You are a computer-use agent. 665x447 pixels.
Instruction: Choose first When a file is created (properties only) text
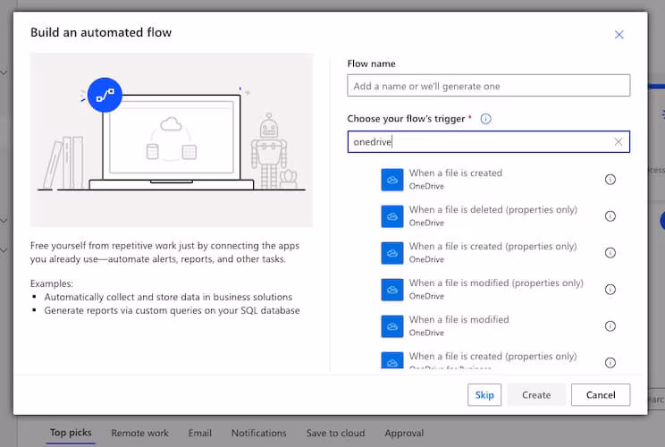[492, 247]
